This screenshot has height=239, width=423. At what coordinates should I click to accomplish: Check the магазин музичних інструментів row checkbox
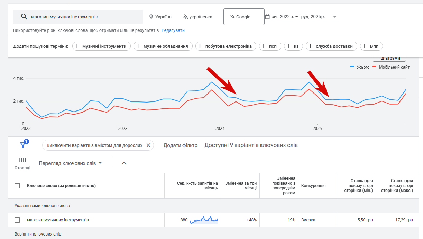[17, 220]
